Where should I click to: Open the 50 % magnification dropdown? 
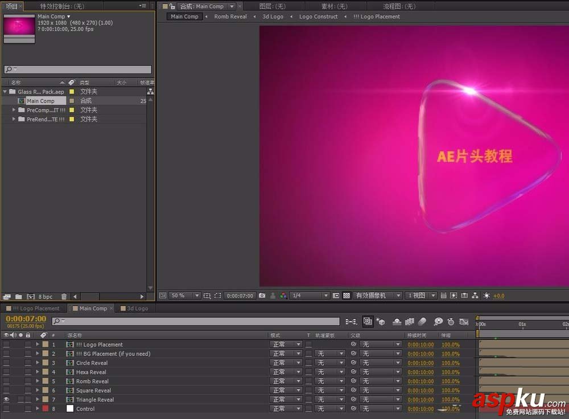(x=185, y=295)
